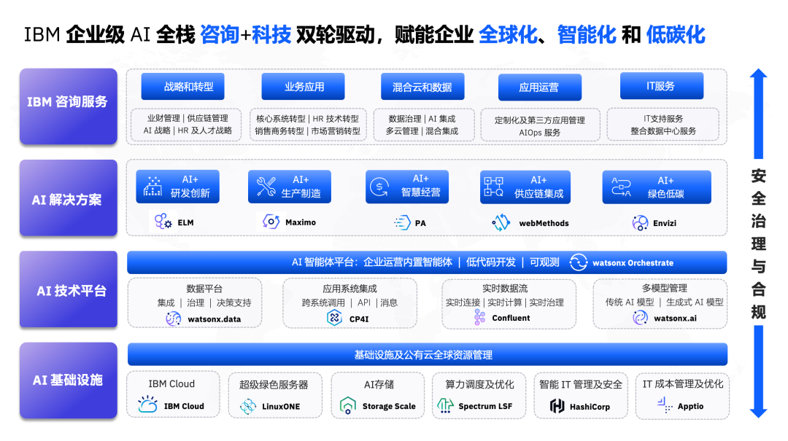788x441 pixels.
Task: Click the flow icon in AI+ 供应链集成
Action: point(493,187)
